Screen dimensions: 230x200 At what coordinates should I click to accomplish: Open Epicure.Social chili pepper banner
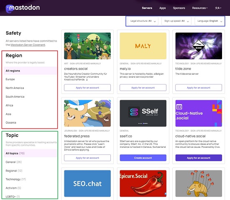(143, 183)
